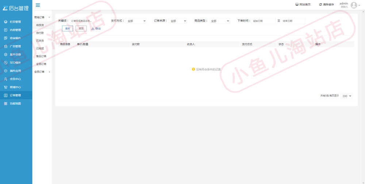Viewport: 365px width, 184px height.
Task: Open 插件应用 via its sidebar icon
Action: click(x=6, y=70)
